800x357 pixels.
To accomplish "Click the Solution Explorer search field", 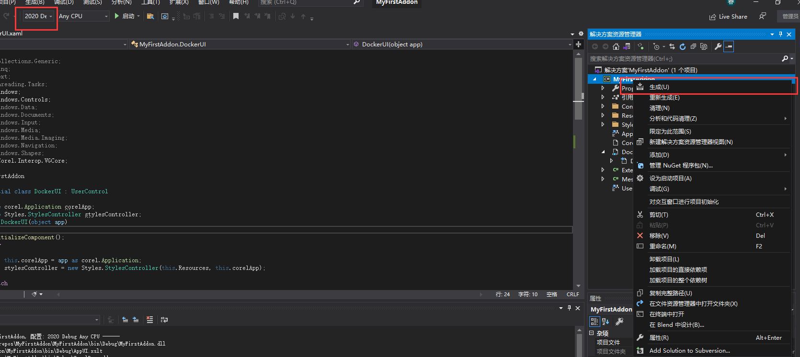I will coord(685,58).
